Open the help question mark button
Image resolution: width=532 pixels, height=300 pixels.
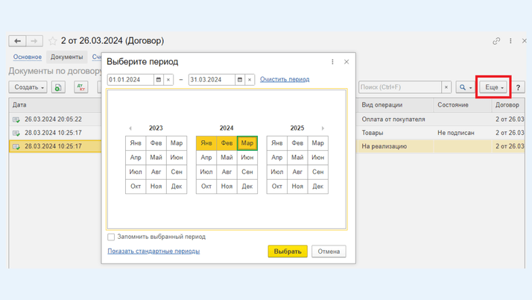point(519,87)
